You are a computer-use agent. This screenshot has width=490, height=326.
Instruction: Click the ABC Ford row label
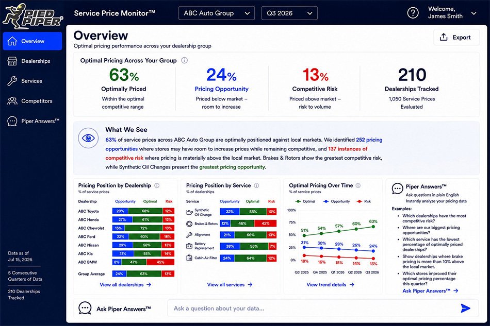[87, 236]
